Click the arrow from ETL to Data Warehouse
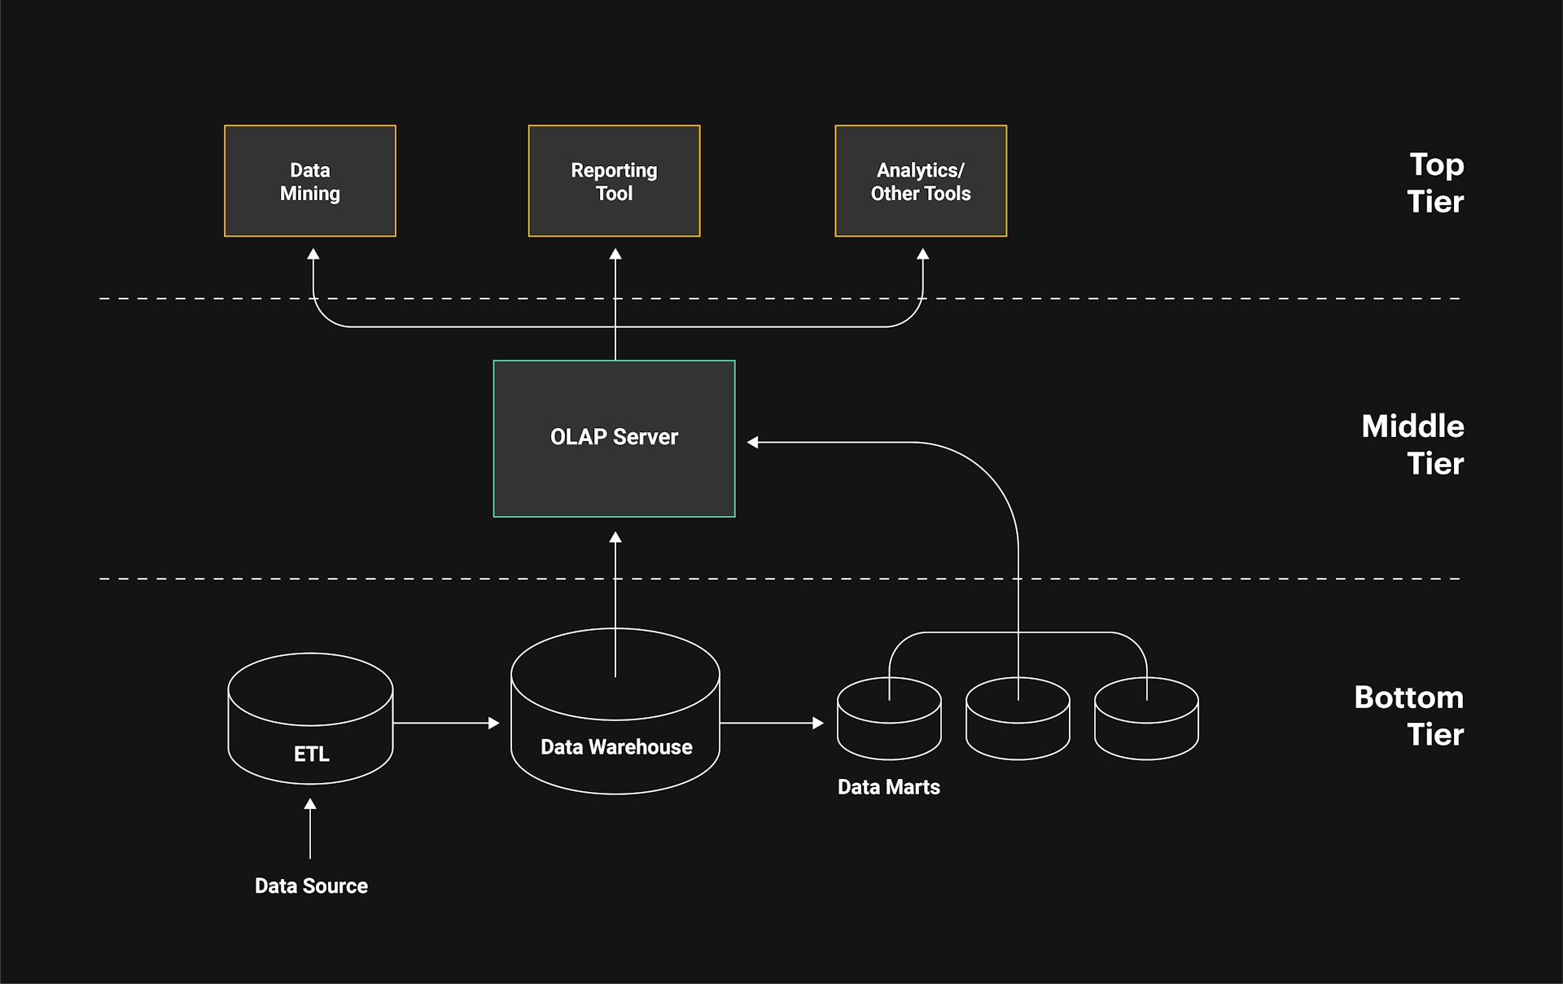This screenshot has width=1563, height=984. [x=448, y=721]
